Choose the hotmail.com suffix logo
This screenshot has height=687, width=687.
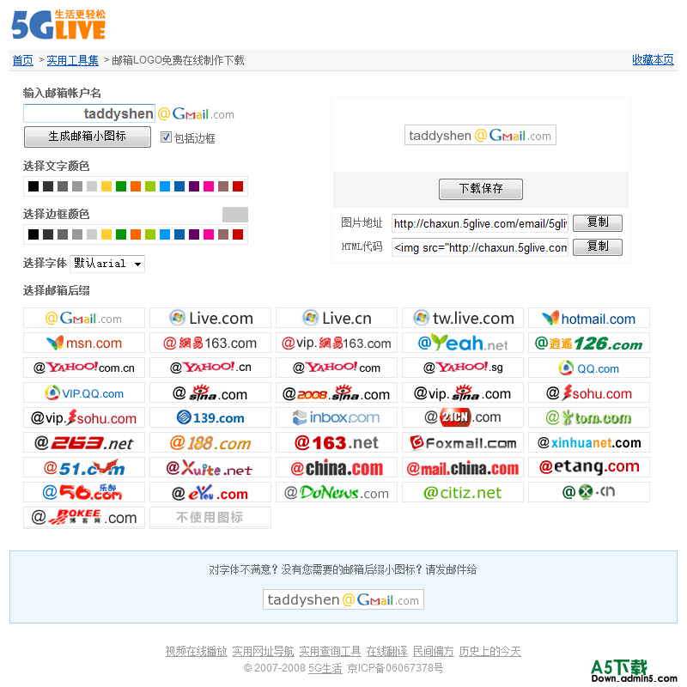[x=589, y=318]
